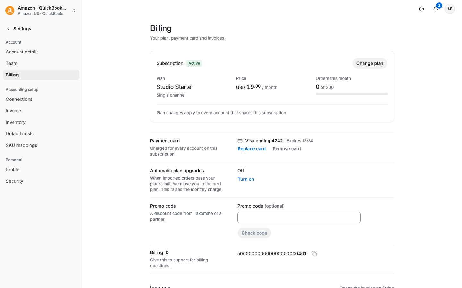
Task: Open the Team settings page
Action: tap(41, 63)
